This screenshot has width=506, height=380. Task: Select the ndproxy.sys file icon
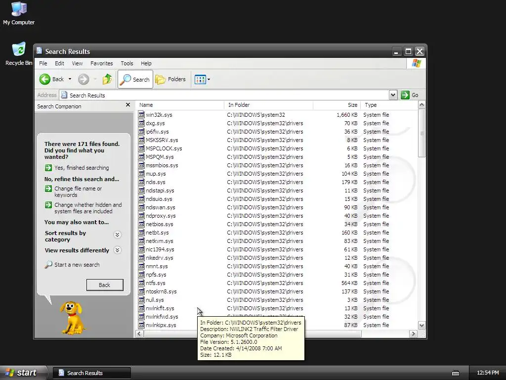(141, 215)
